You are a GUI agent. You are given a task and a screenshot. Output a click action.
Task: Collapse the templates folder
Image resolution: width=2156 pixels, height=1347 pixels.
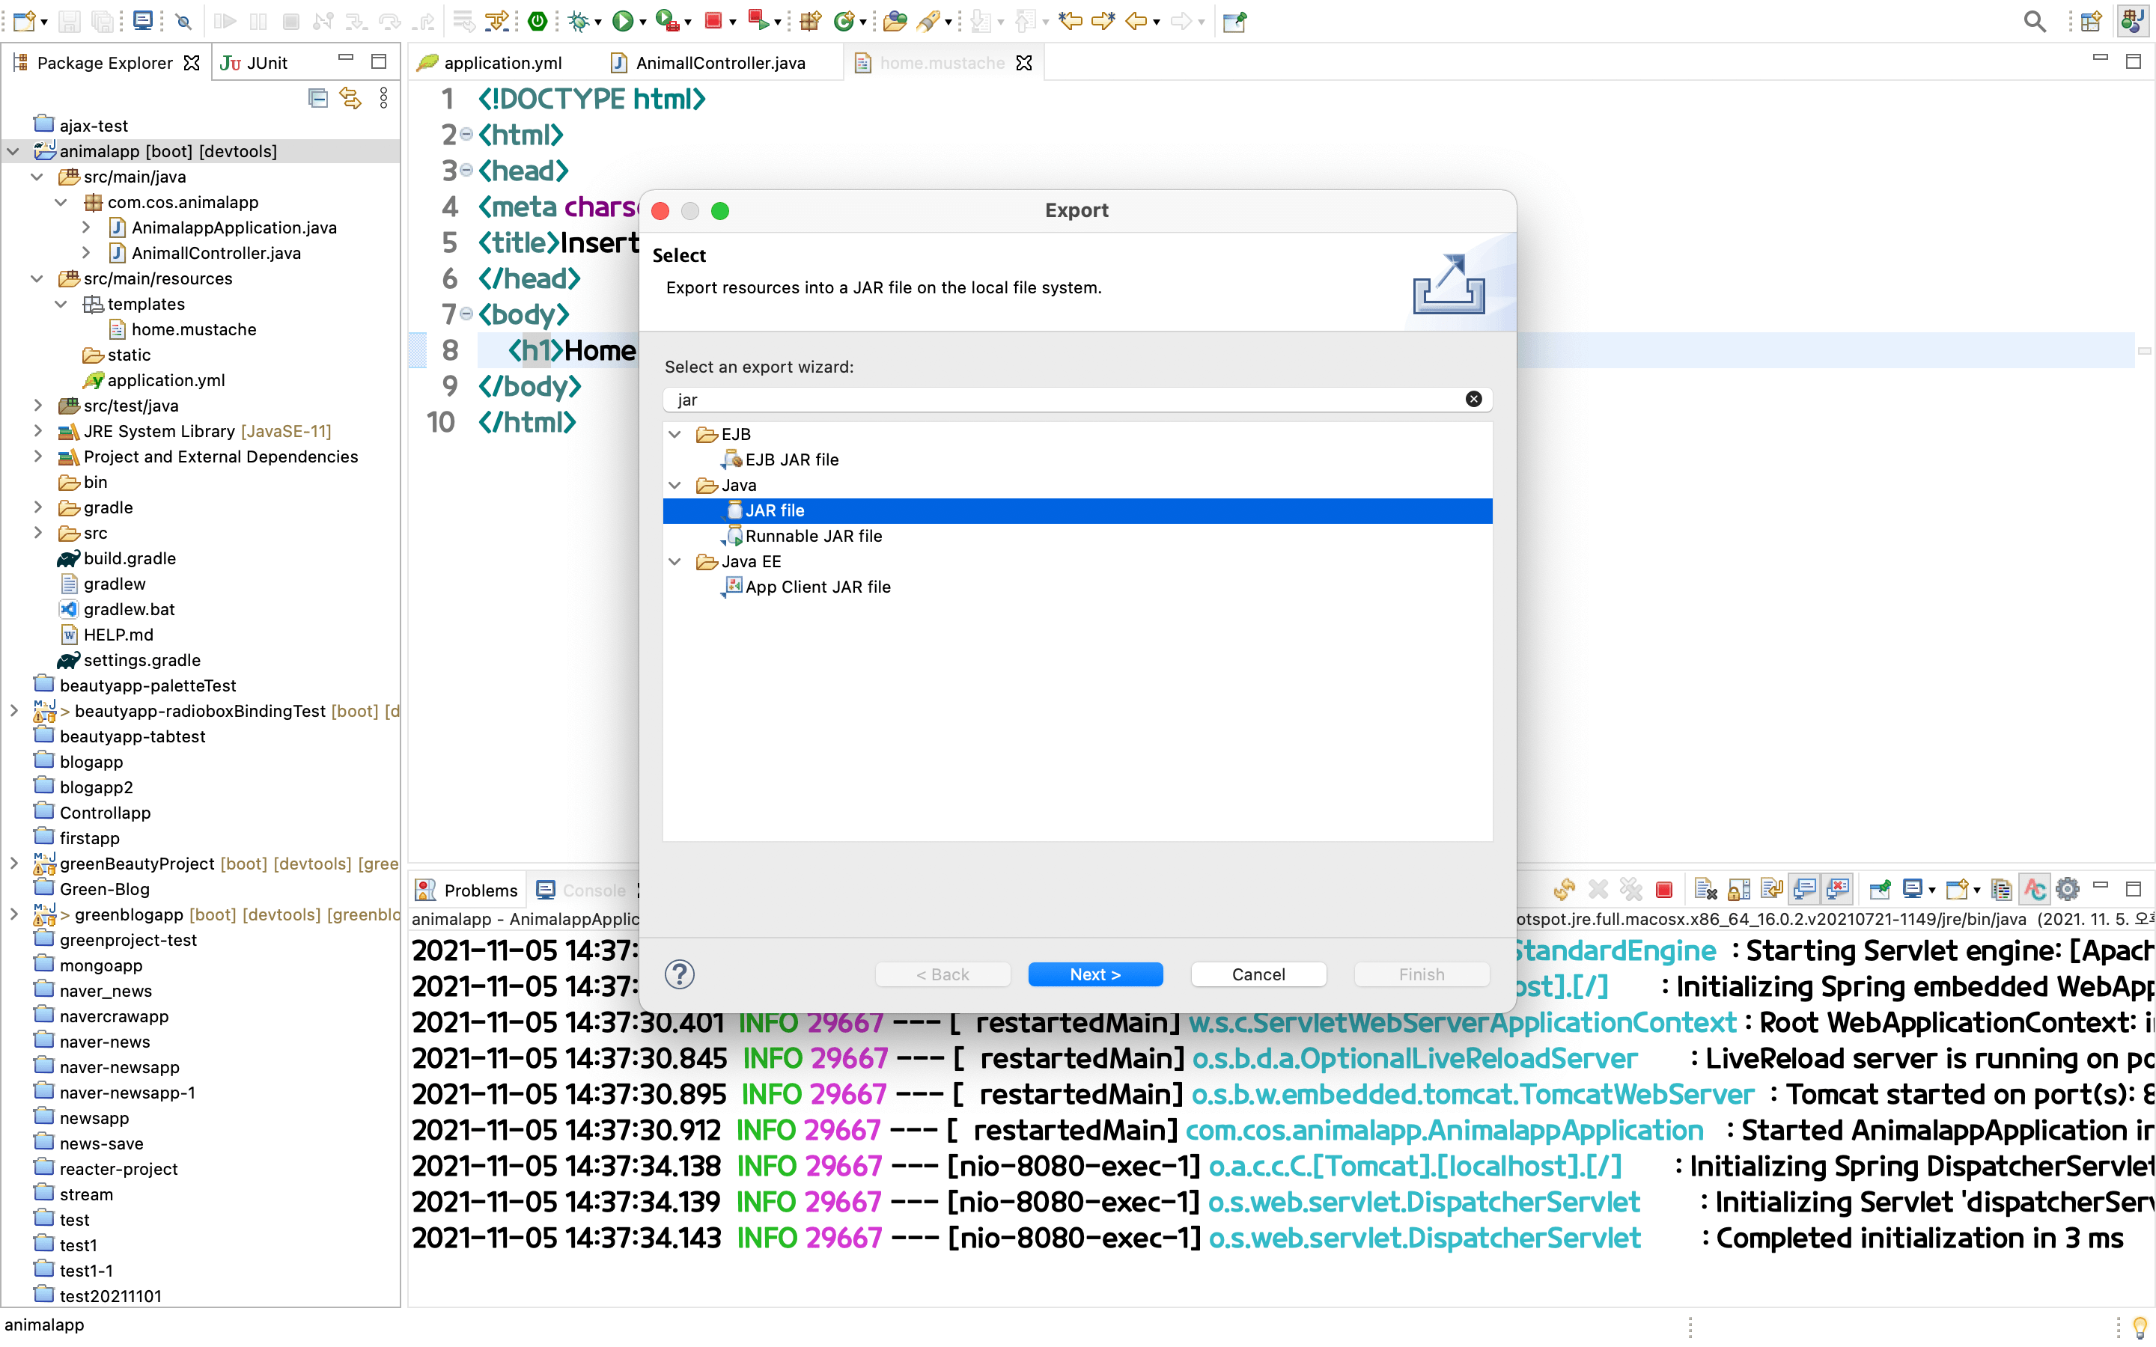pos(61,304)
